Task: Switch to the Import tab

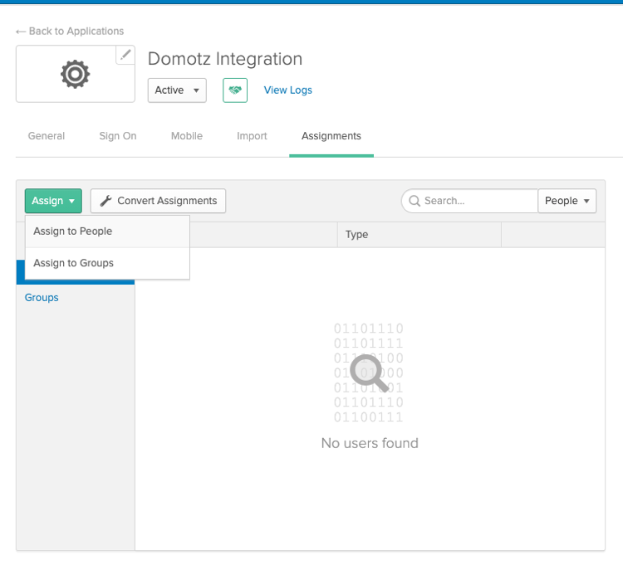Action: (x=252, y=136)
